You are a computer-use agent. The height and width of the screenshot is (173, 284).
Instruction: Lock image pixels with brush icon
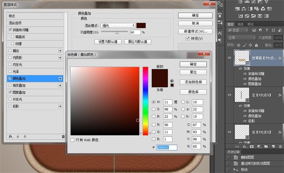tap(245, 45)
